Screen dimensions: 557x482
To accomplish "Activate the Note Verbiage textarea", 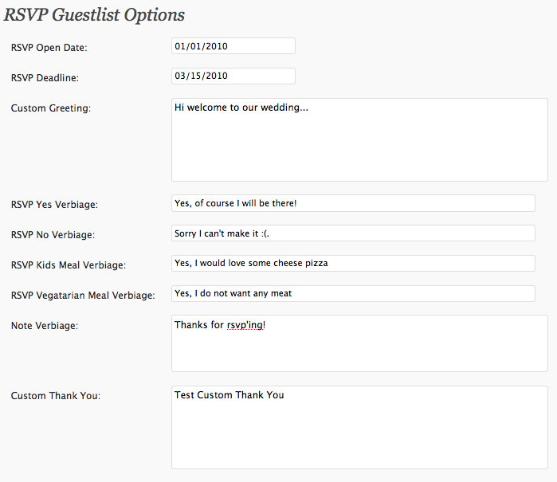I will (x=359, y=343).
